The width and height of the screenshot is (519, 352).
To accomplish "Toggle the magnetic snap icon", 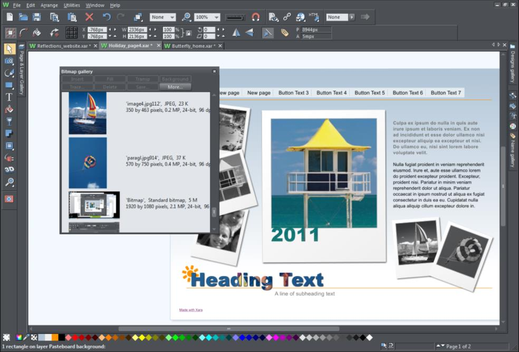I will click(x=255, y=17).
